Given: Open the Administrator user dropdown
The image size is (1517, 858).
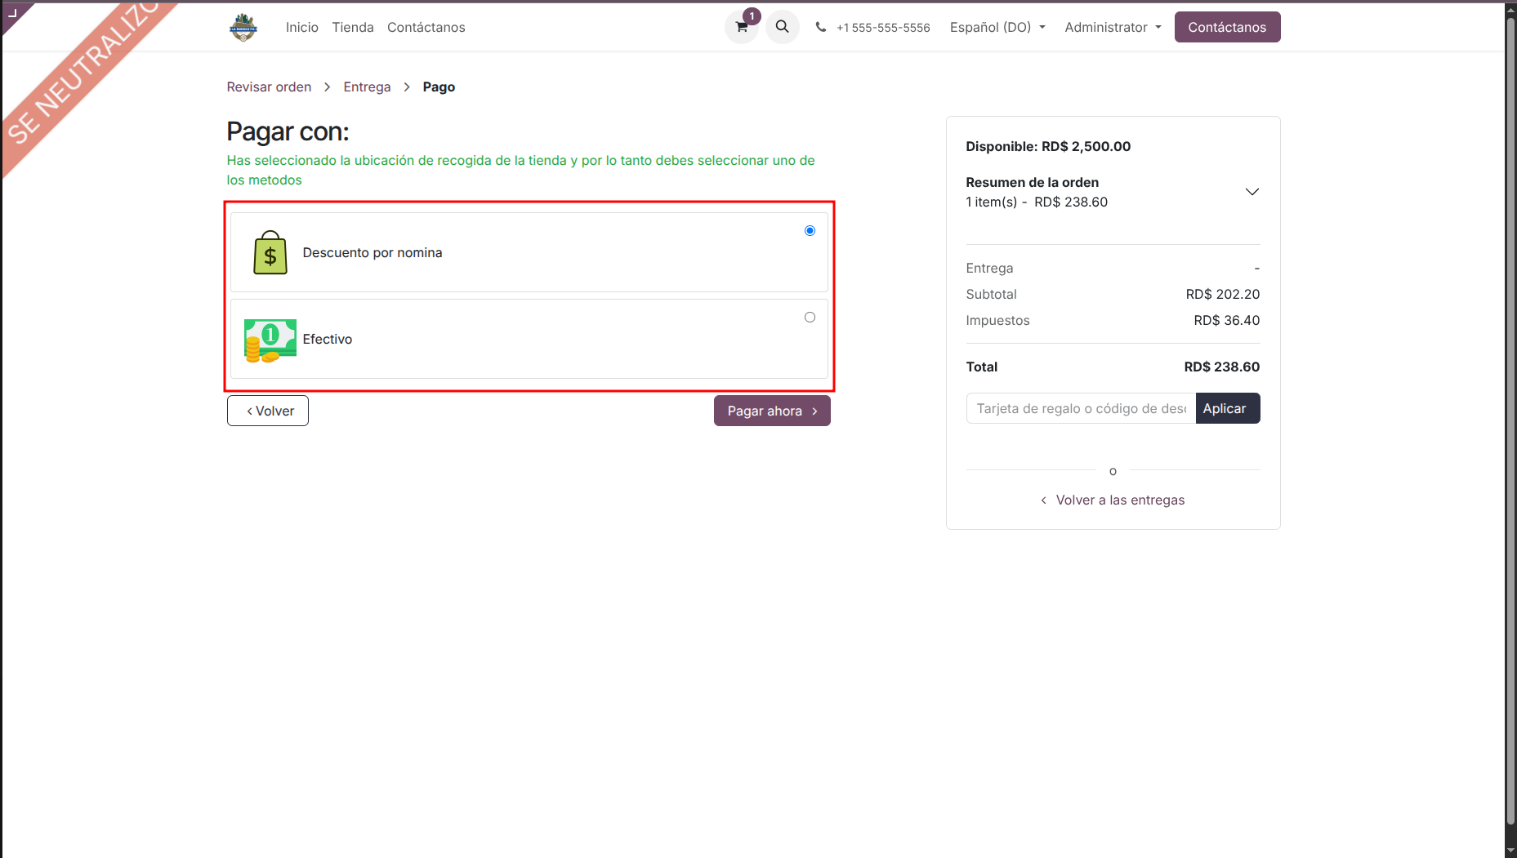Looking at the screenshot, I should point(1112,27).
